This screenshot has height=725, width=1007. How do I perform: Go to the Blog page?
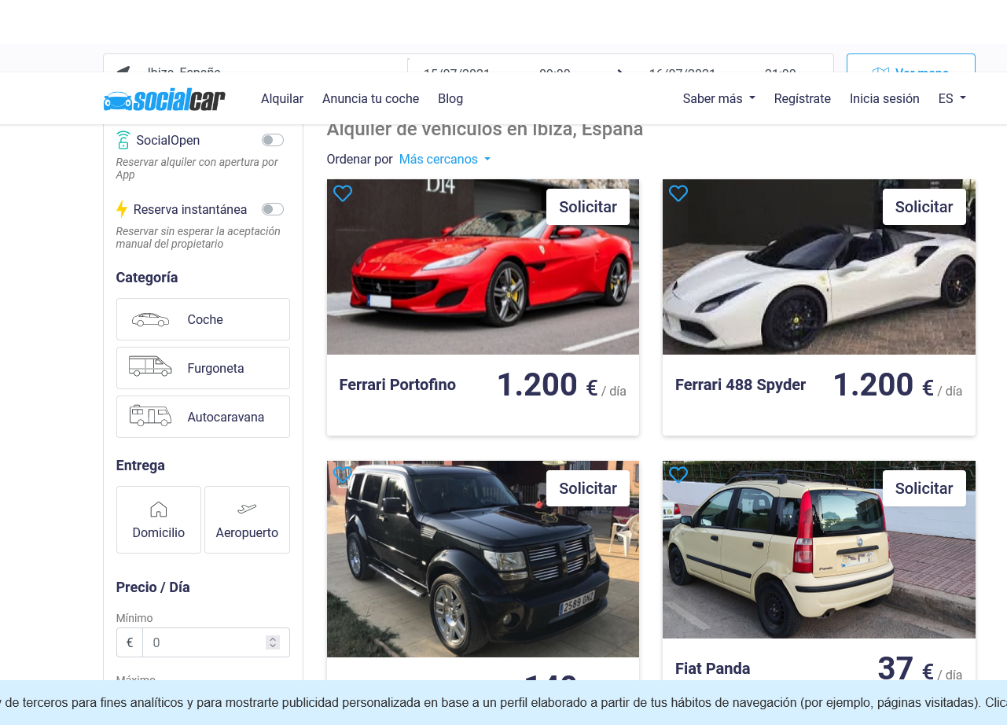pos(450,99)
